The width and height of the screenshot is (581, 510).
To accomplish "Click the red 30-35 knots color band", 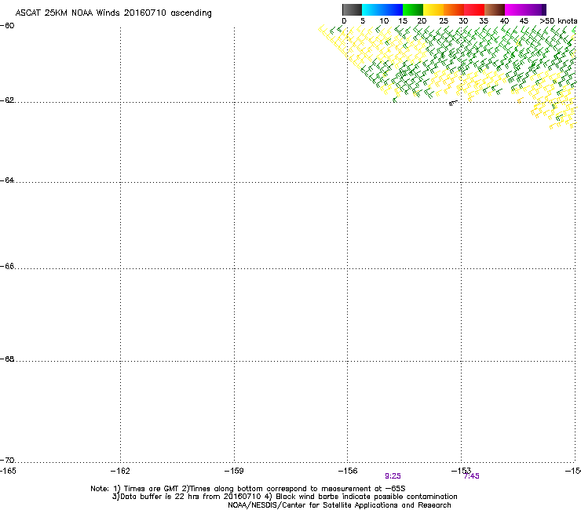I will point(474,9).
